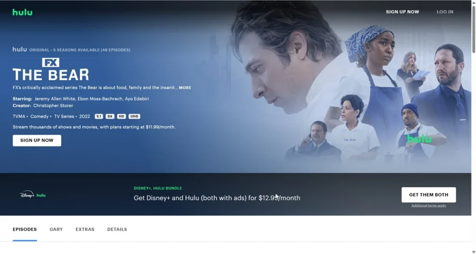The height and width of the screenshot is (254, 476).
Task: Click the Jeremy Allen White name
Action: pyautogui.click(x=55, y=99)
